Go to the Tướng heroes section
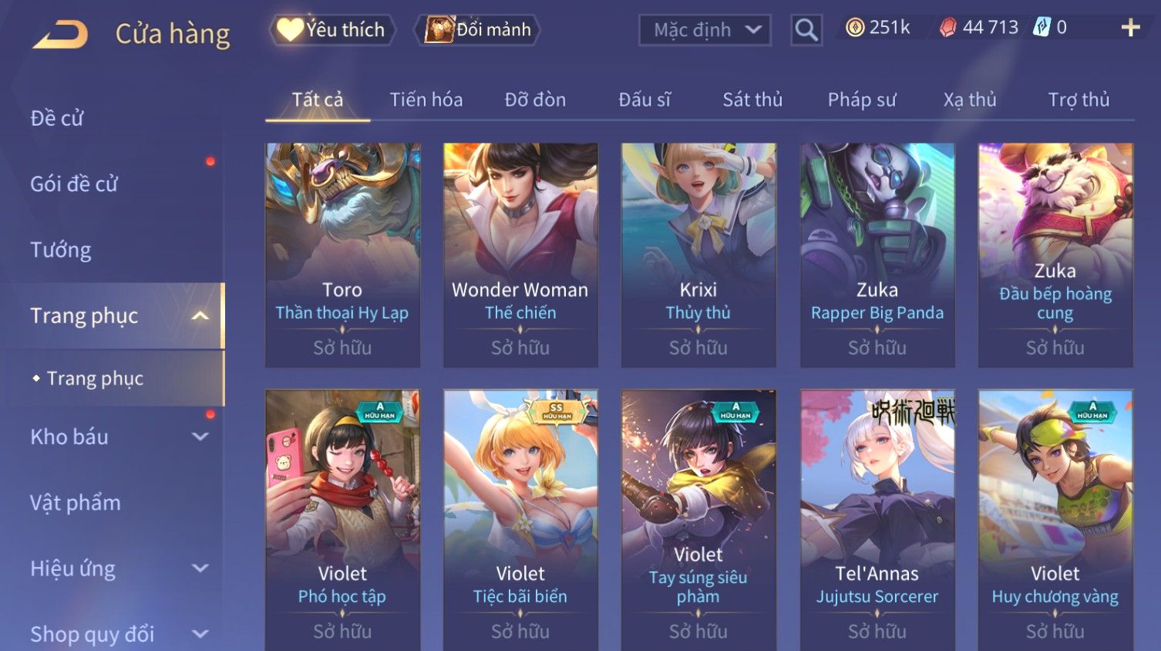 point(61,250)
